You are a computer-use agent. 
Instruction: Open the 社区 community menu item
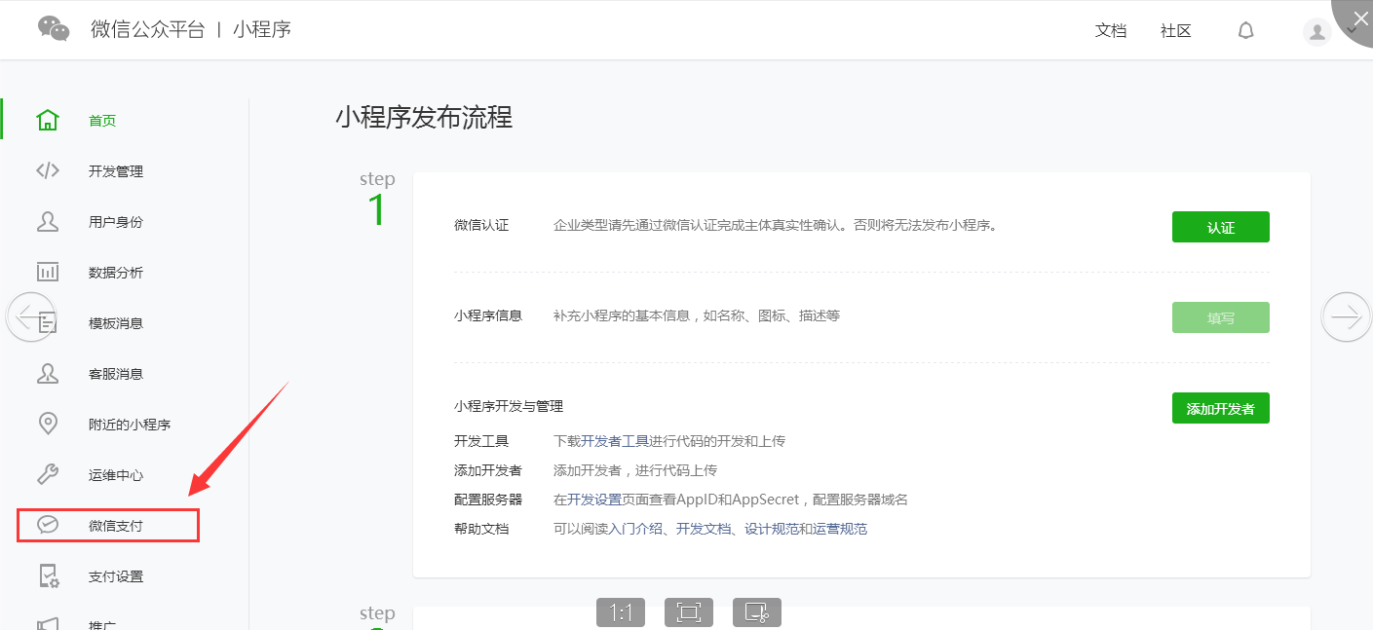click(1174, 30)
